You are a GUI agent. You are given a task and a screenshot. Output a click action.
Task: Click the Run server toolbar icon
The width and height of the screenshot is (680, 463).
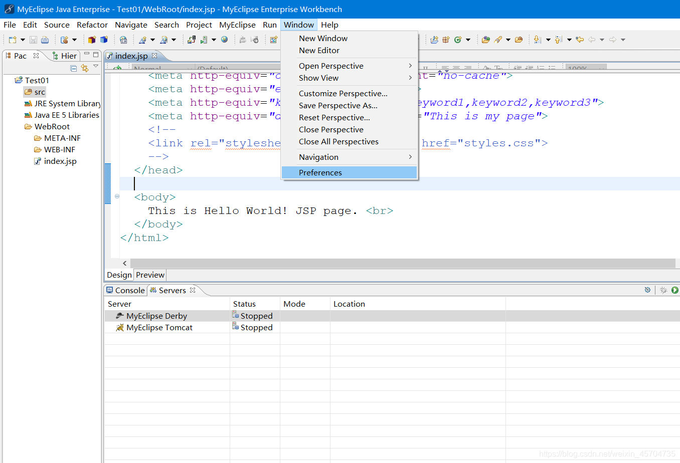[204, 40]
